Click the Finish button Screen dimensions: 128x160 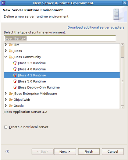pyautogui.click(x=89, y=151)
